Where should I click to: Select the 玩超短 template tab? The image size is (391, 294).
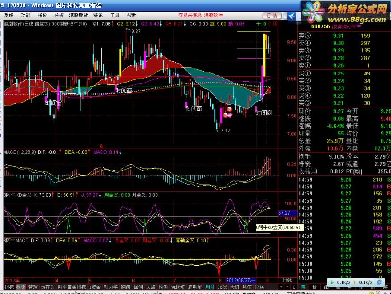[x=178, y=287]
